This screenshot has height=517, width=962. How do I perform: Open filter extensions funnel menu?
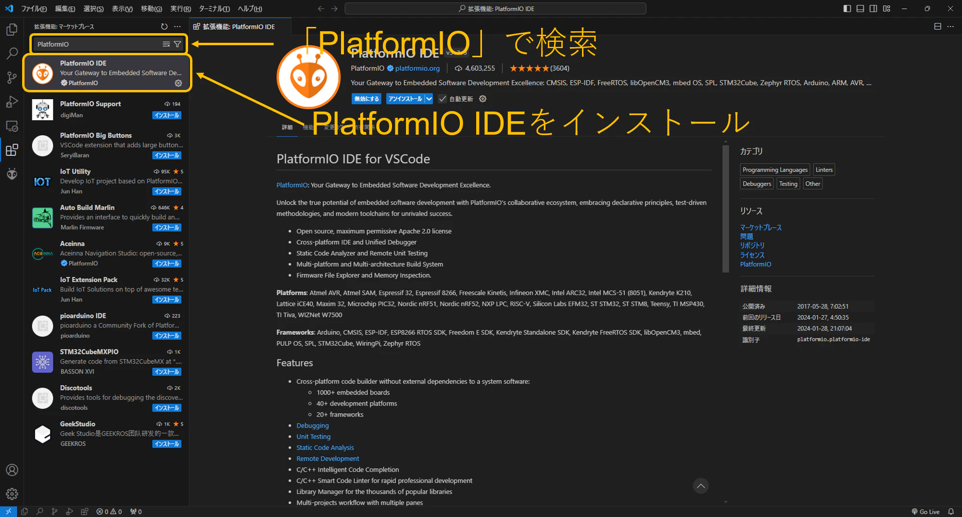(177, 44)
